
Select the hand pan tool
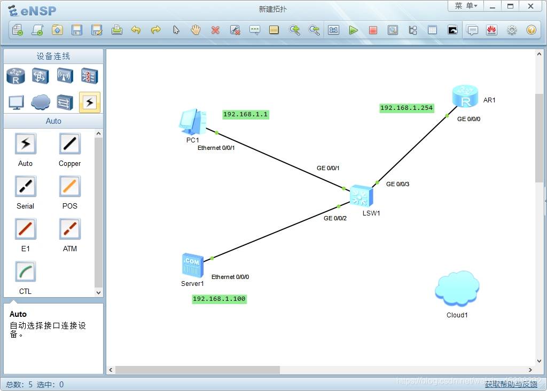(x=196, y=30)
